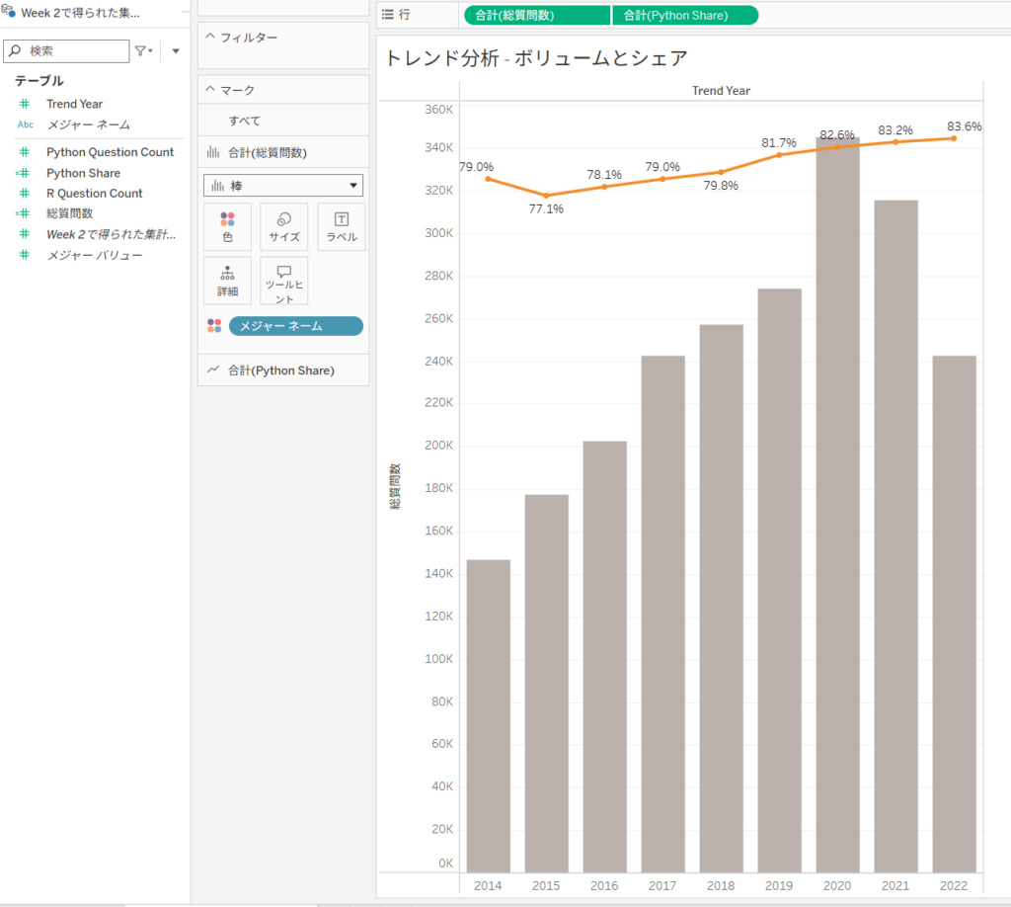Viewport: 1011px width, 907px height.
Task: Click the 詳細 (Detail) marks card button
Action: click(x=227, y=281)
